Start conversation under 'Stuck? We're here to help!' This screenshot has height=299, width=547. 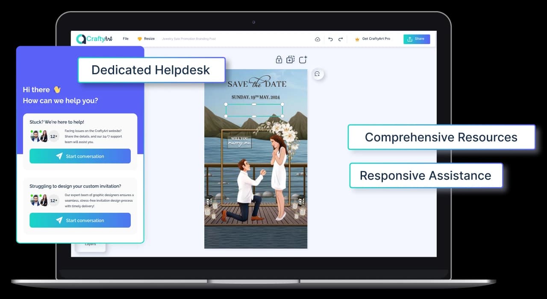tap(80, 156)
